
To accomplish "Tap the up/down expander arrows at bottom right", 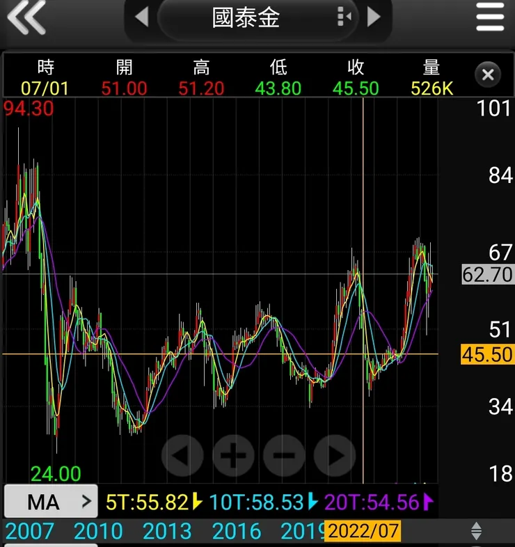I will [x=476, y=531].
